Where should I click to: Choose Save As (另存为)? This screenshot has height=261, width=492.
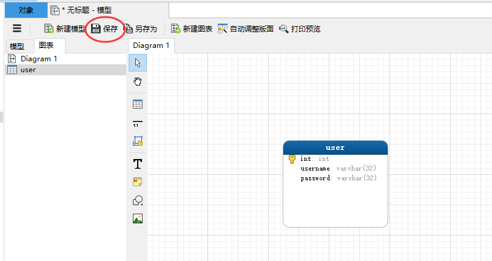tap(141, 29)
